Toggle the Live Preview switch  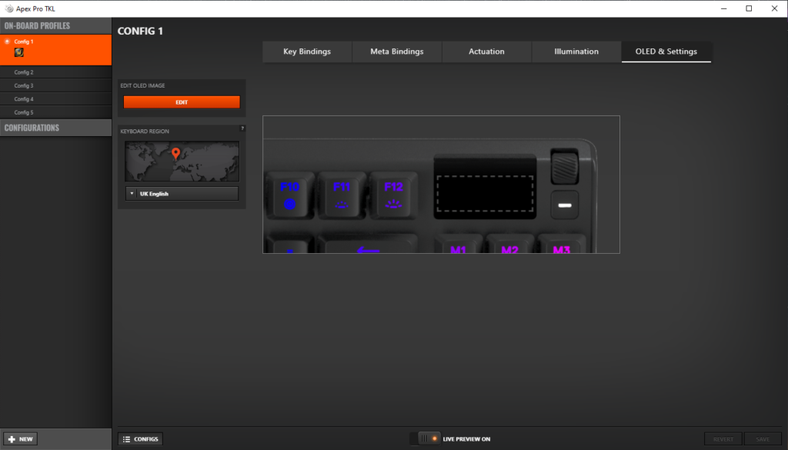(425, 439)
